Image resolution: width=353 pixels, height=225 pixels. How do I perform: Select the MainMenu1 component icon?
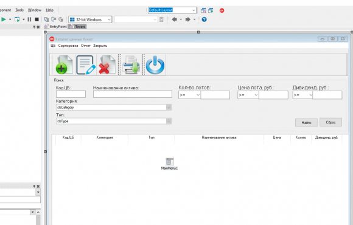click(x=170, y=161)
